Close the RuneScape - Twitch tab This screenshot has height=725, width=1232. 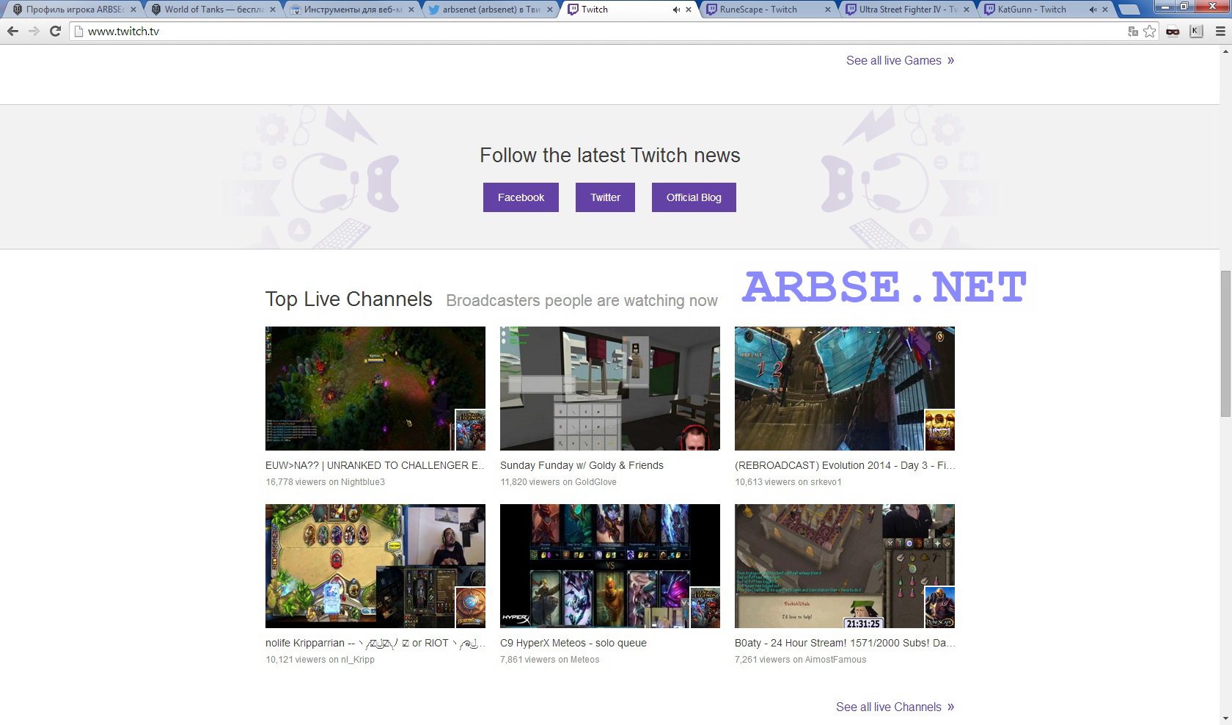[828, 10]
